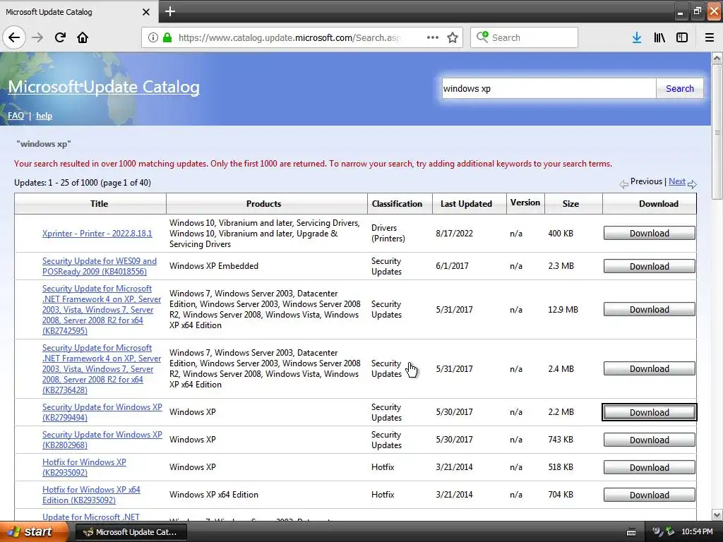Reload the page with the refresh icon
This screenshot has width=723, height=542.
click(60, 37)
